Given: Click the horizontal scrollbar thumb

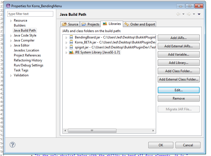Looking at the screenshot, I should click(x=92, y=131).
